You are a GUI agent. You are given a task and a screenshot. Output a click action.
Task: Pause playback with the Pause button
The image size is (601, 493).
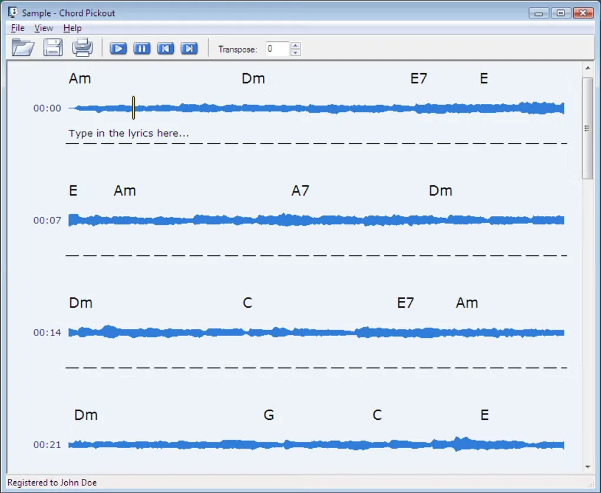[x=142, y=48]
